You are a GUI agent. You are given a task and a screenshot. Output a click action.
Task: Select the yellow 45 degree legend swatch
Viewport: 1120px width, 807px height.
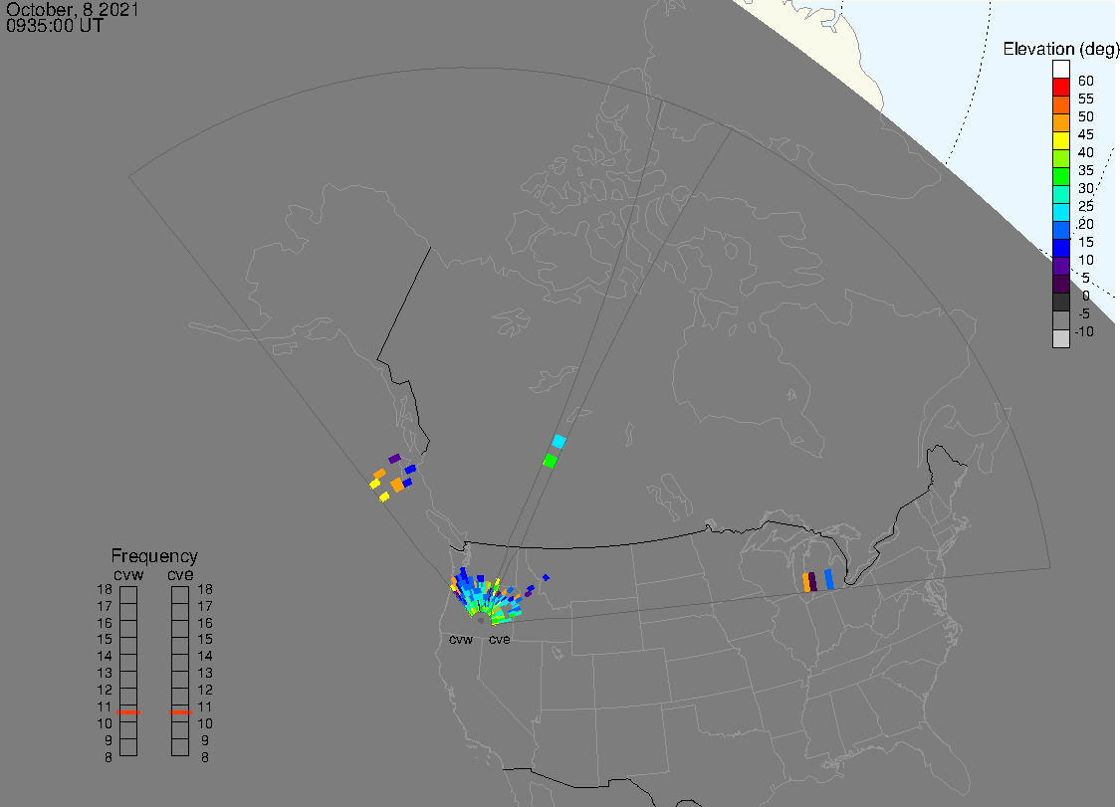(x=1060, y=140)
